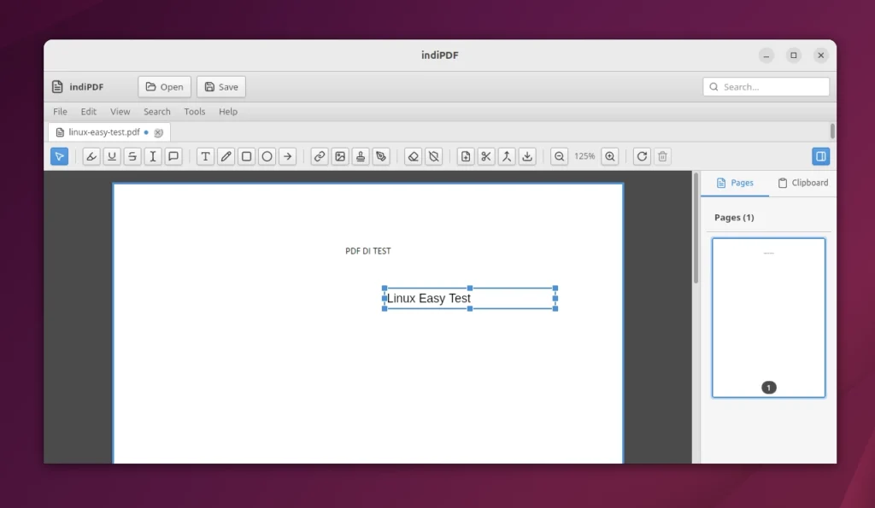Select the rectangle shape tool
875x508 pixels.
pyautogui.click(x=246, y=156)
